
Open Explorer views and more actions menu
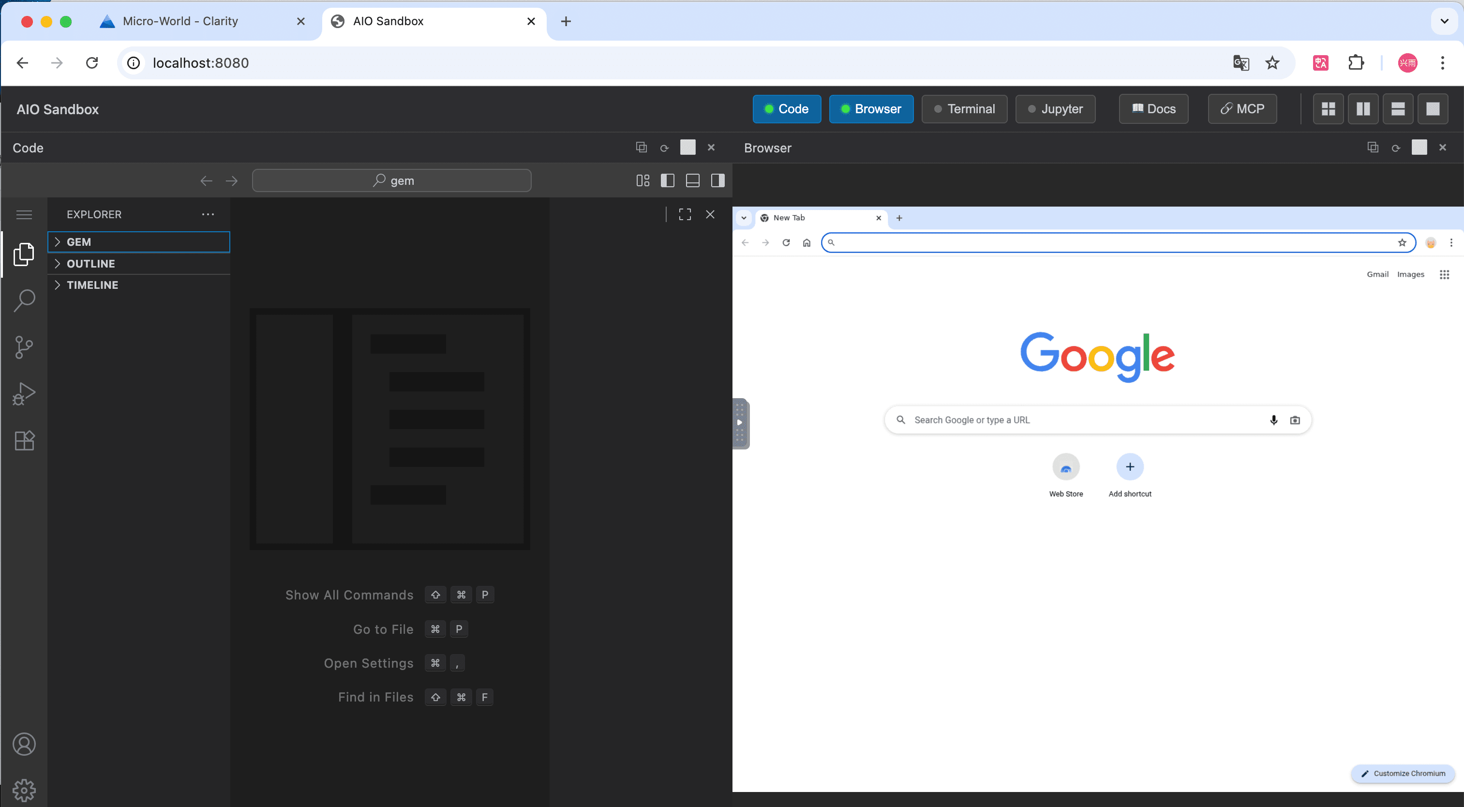(208, 214)
